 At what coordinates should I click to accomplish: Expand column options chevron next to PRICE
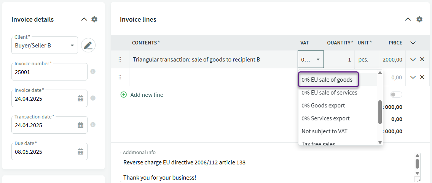413,43
